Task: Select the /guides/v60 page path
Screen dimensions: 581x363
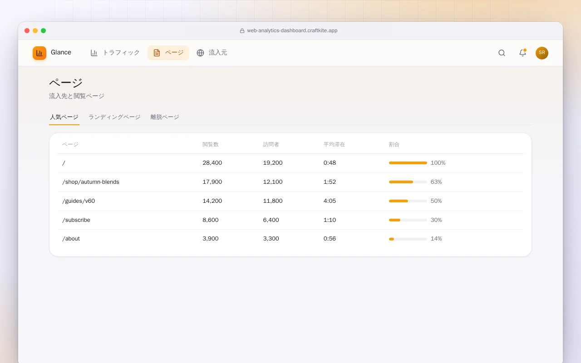Action: point(79,201)
